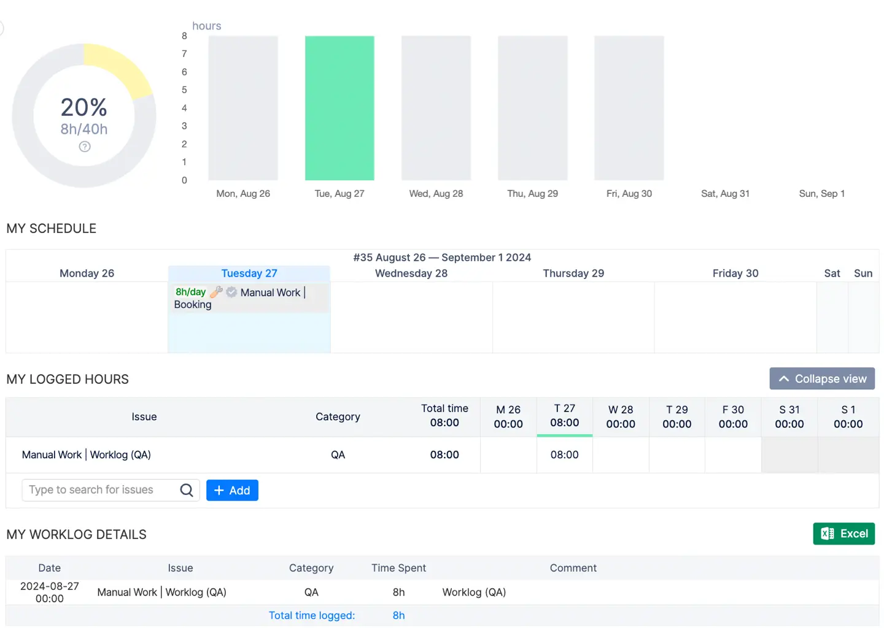Click the Total time logged 8h value
The image size is (884, 628).
click(398, 616)
